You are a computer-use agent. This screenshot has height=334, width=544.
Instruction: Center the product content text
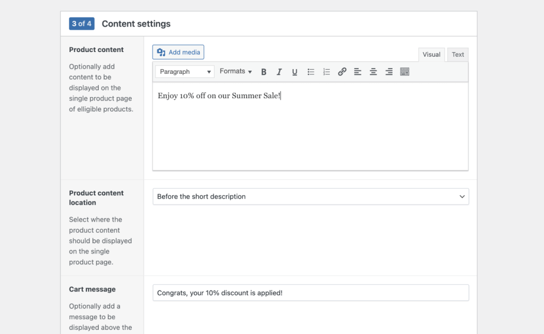tap(372, 72)
